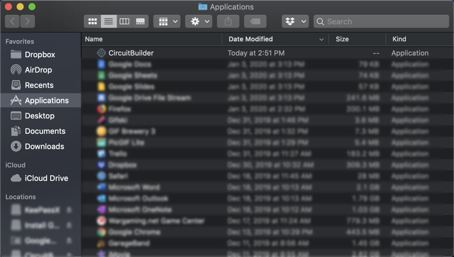Select Applications in the sidebar
454x257 pixels.
point(41,100)
